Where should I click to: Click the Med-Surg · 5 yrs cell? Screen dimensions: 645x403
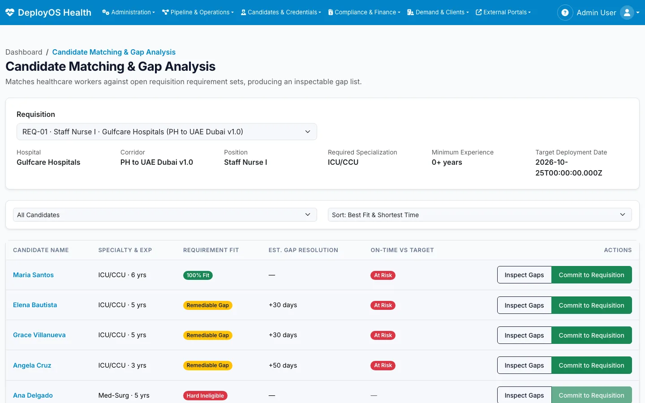(124, 395)
